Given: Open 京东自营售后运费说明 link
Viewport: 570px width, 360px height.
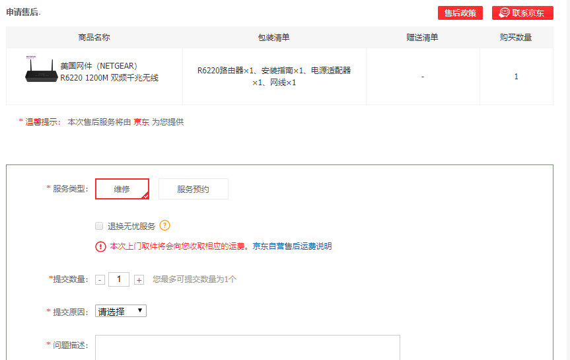Looking at the screenshot, I should point(292,246).
